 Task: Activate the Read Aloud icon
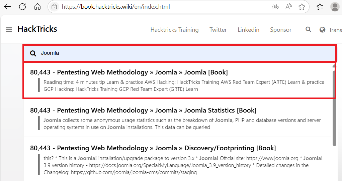(288, 7)
